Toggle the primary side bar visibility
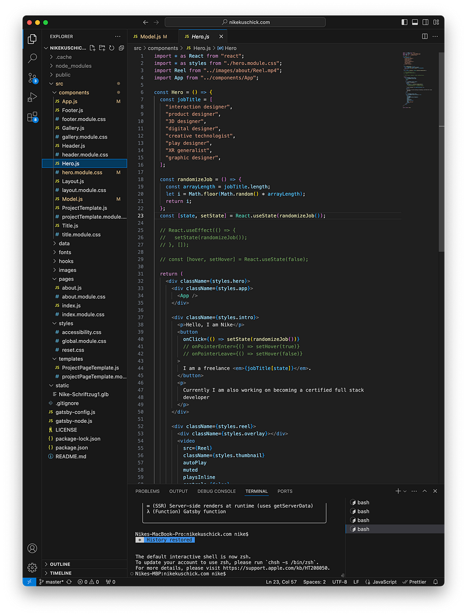 coord(404,22)
